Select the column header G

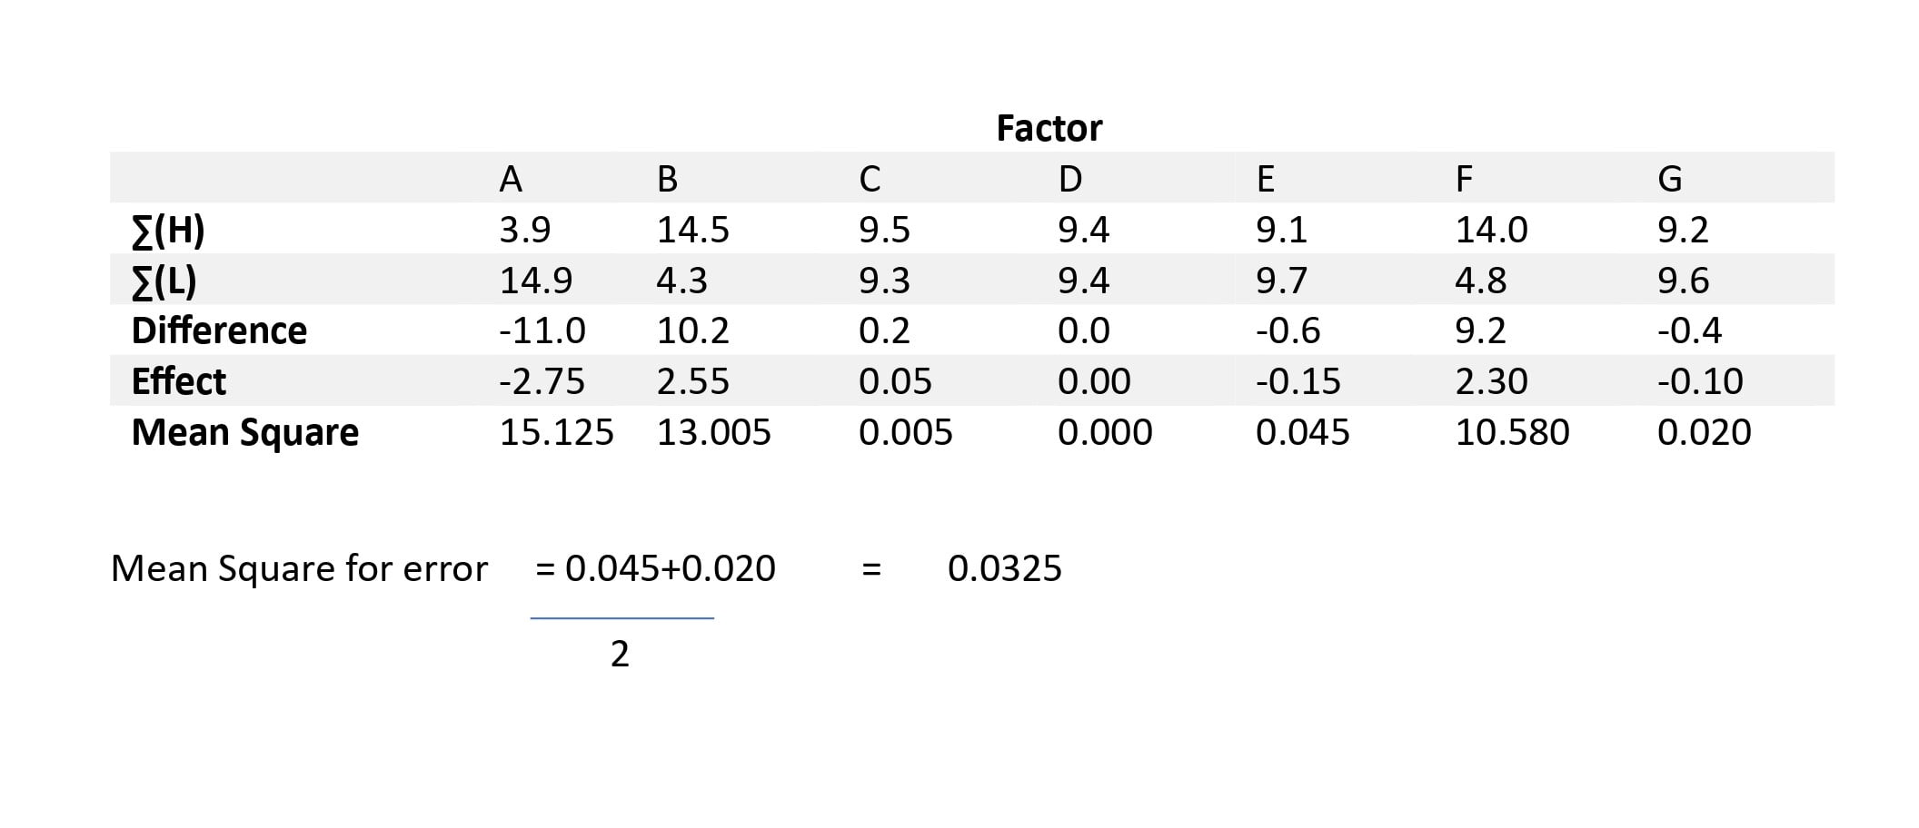[1669, 179]
